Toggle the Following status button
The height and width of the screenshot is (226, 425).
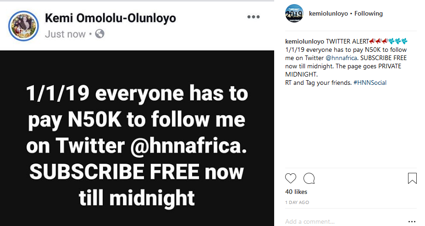pos(368,14)
